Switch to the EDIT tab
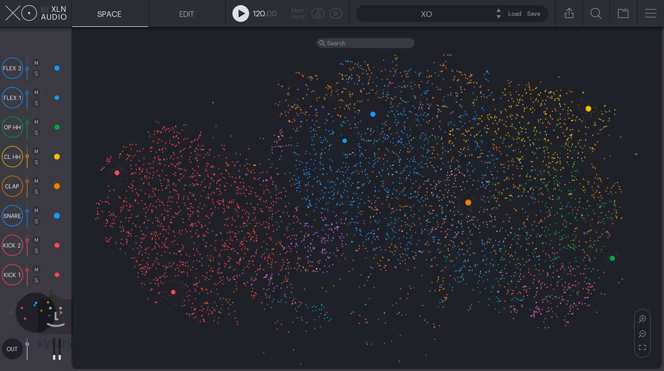Image resolution: width=664 pixels, height=371 pixels. coord(186,14)
